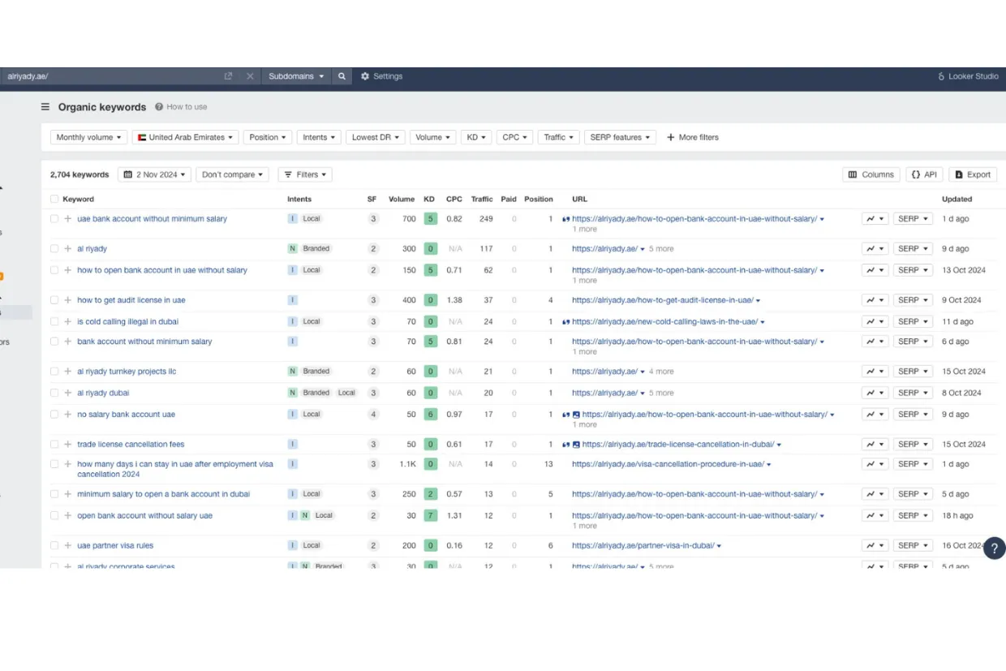Open the CPC filter dropdown
This screenshot has height=671, width=1006.
(x=514, y=138)
